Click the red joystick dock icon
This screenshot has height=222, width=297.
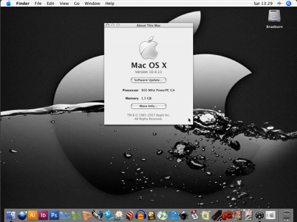195,215
